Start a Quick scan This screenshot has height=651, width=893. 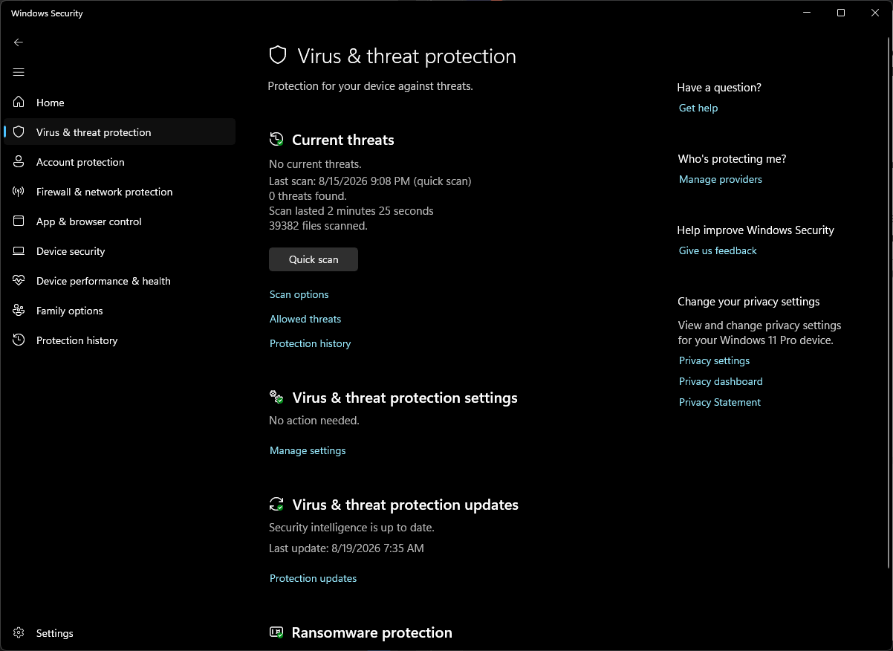point(314,259)
